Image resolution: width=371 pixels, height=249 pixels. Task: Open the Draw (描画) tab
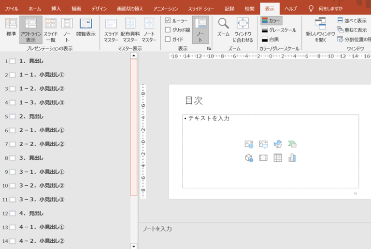[x=76, y=9]
